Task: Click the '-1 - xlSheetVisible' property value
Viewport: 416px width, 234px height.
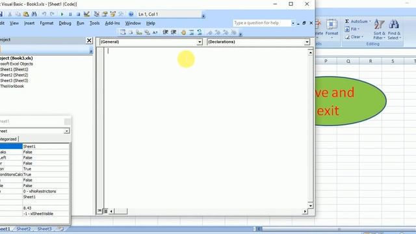Action: 45,214
